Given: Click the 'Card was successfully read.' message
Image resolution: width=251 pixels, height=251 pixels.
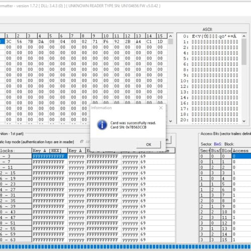Looking at the screenshot, I should pos(133,123).
